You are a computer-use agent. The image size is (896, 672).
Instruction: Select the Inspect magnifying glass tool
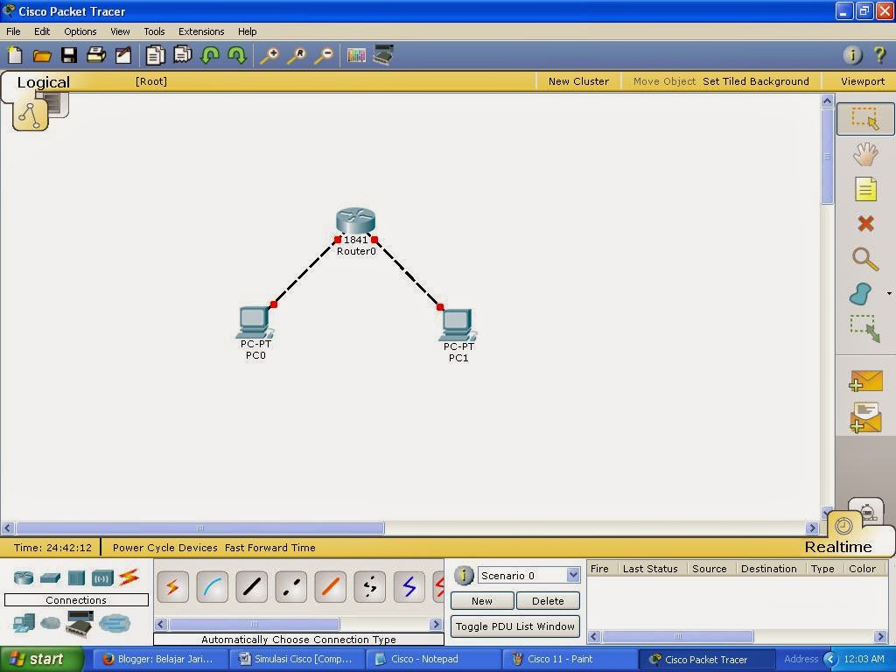(x=865, y=259)
